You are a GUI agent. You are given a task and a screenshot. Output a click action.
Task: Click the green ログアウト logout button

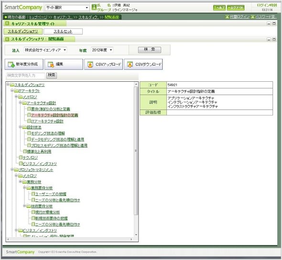click(x=236, y=8)
